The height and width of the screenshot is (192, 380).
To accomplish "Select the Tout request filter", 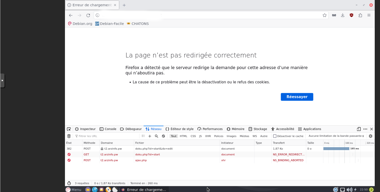I will click(x=173, y=136).
